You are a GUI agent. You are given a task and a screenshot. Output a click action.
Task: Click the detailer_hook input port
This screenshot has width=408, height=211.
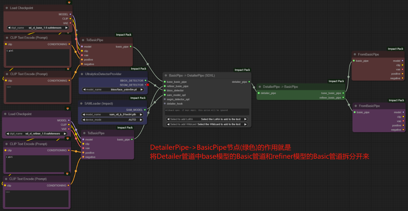164,104
